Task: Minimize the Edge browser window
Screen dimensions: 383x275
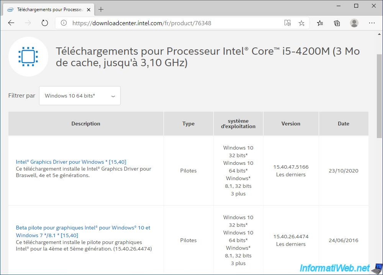Action: [339, 6]
